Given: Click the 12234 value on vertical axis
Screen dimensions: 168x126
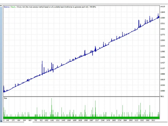Looking at the screenshot, I should 163,46.
